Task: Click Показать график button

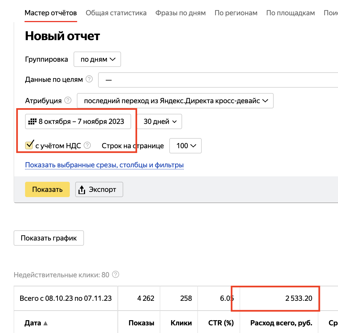Action: [x=49, y=238]
